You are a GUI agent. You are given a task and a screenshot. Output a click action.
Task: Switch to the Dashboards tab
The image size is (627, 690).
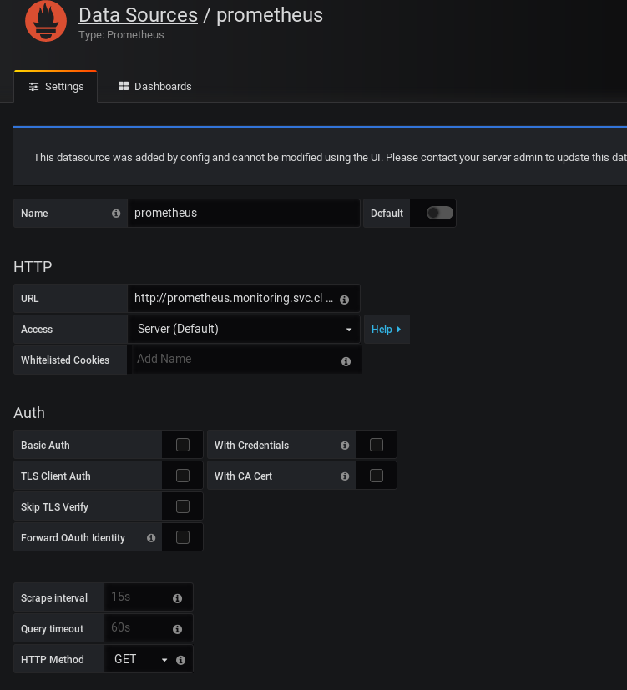pyautogui.click(x=154, y=86)
